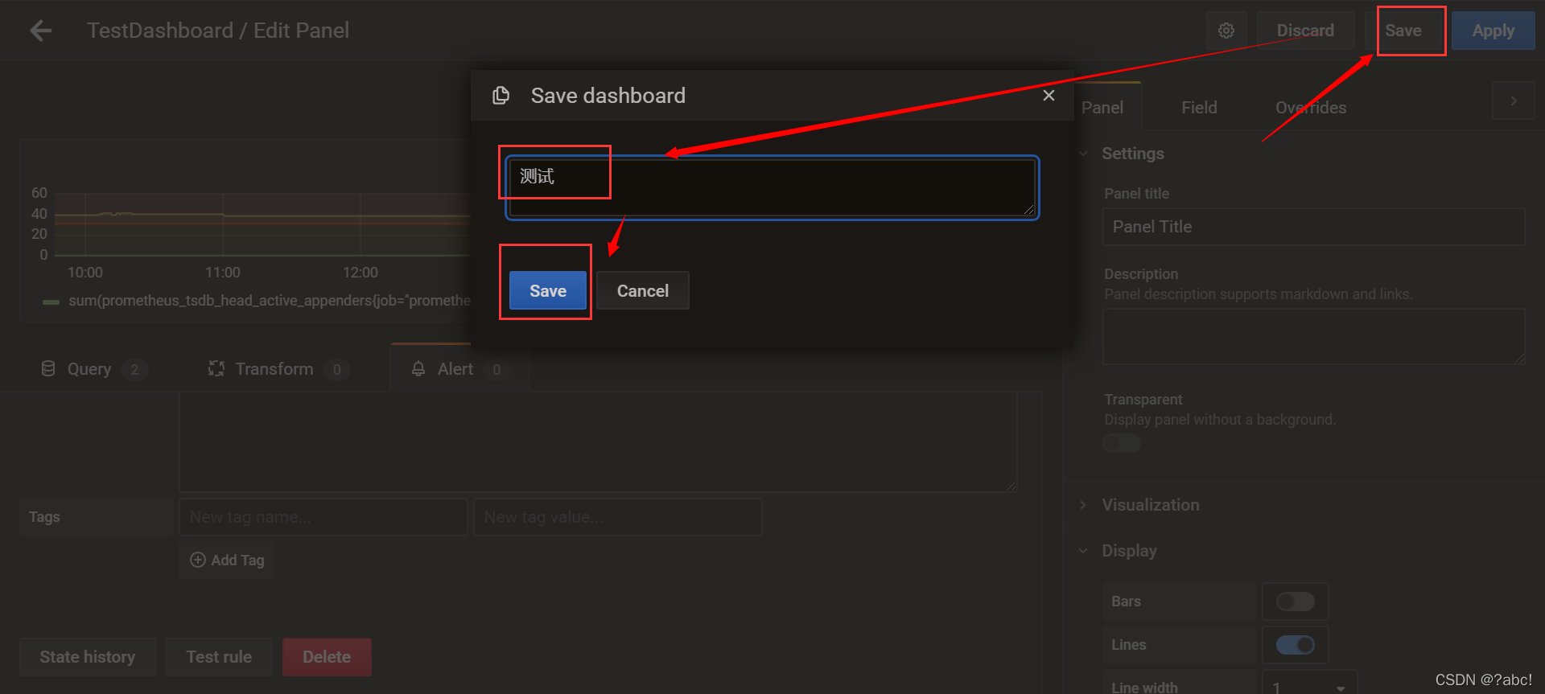Click the Query tab database icon
1545x694 pixels.
(48, 368)
